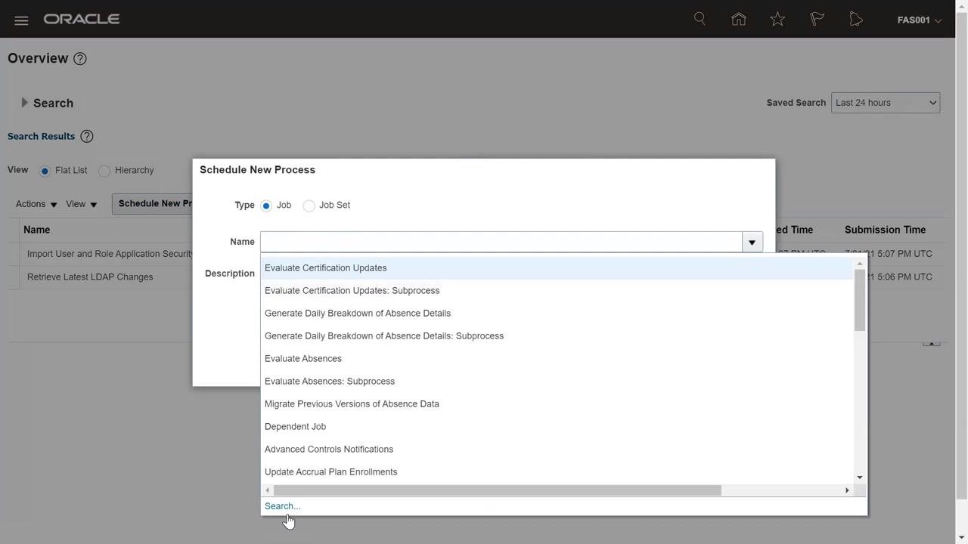Open the Actions menu
This screenshot has height=544, width=968.
[x=36, y=204]
